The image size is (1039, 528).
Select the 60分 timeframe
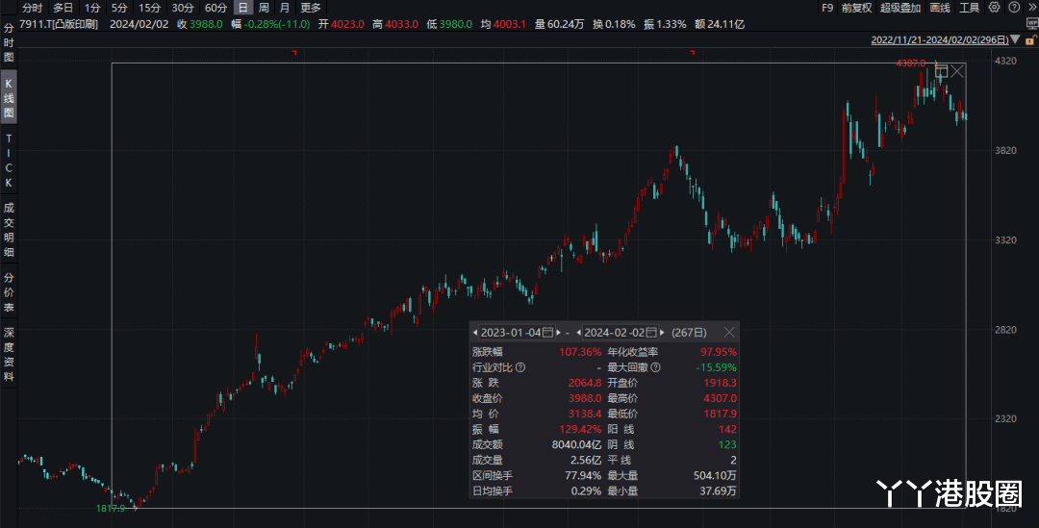point(215,8)
